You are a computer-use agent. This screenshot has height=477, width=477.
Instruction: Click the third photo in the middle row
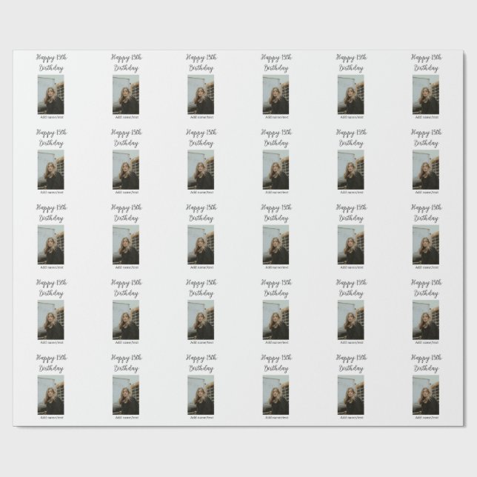[200, 245]
